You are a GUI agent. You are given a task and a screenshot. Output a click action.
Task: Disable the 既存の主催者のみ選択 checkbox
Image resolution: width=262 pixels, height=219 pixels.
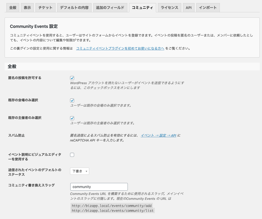pyautogui.click(x=72, y=118)
